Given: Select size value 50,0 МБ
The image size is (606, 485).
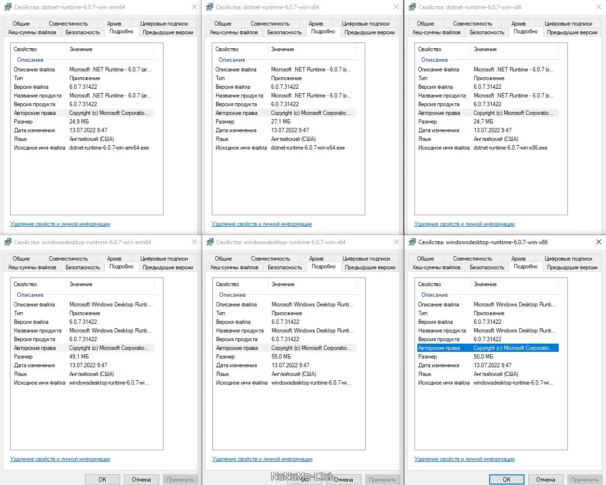Looking at the screenshot, I should coord(483,357).
